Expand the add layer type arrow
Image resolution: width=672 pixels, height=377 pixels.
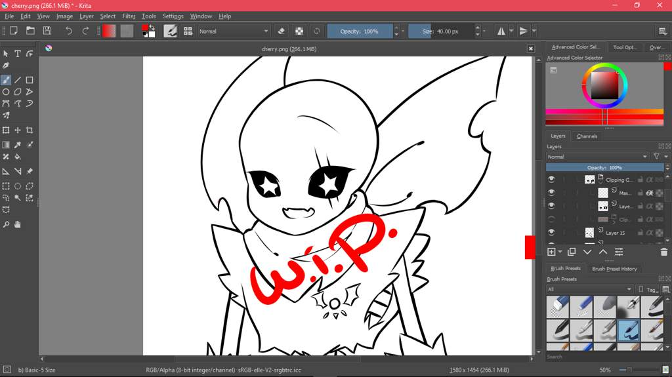[x=560, y=252]
